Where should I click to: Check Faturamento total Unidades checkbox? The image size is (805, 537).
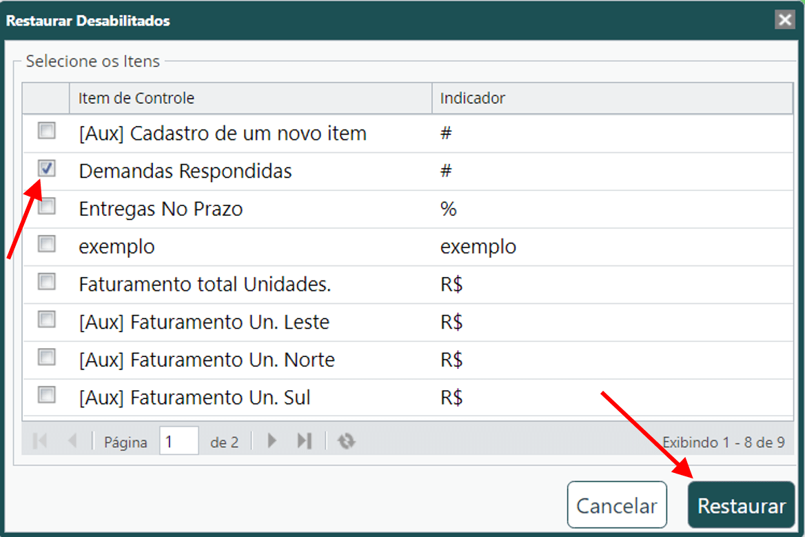pos(47,282)
